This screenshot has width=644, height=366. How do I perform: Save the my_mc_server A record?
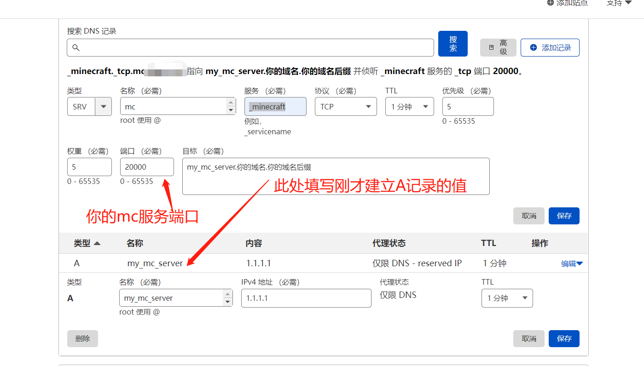(564, 338)
